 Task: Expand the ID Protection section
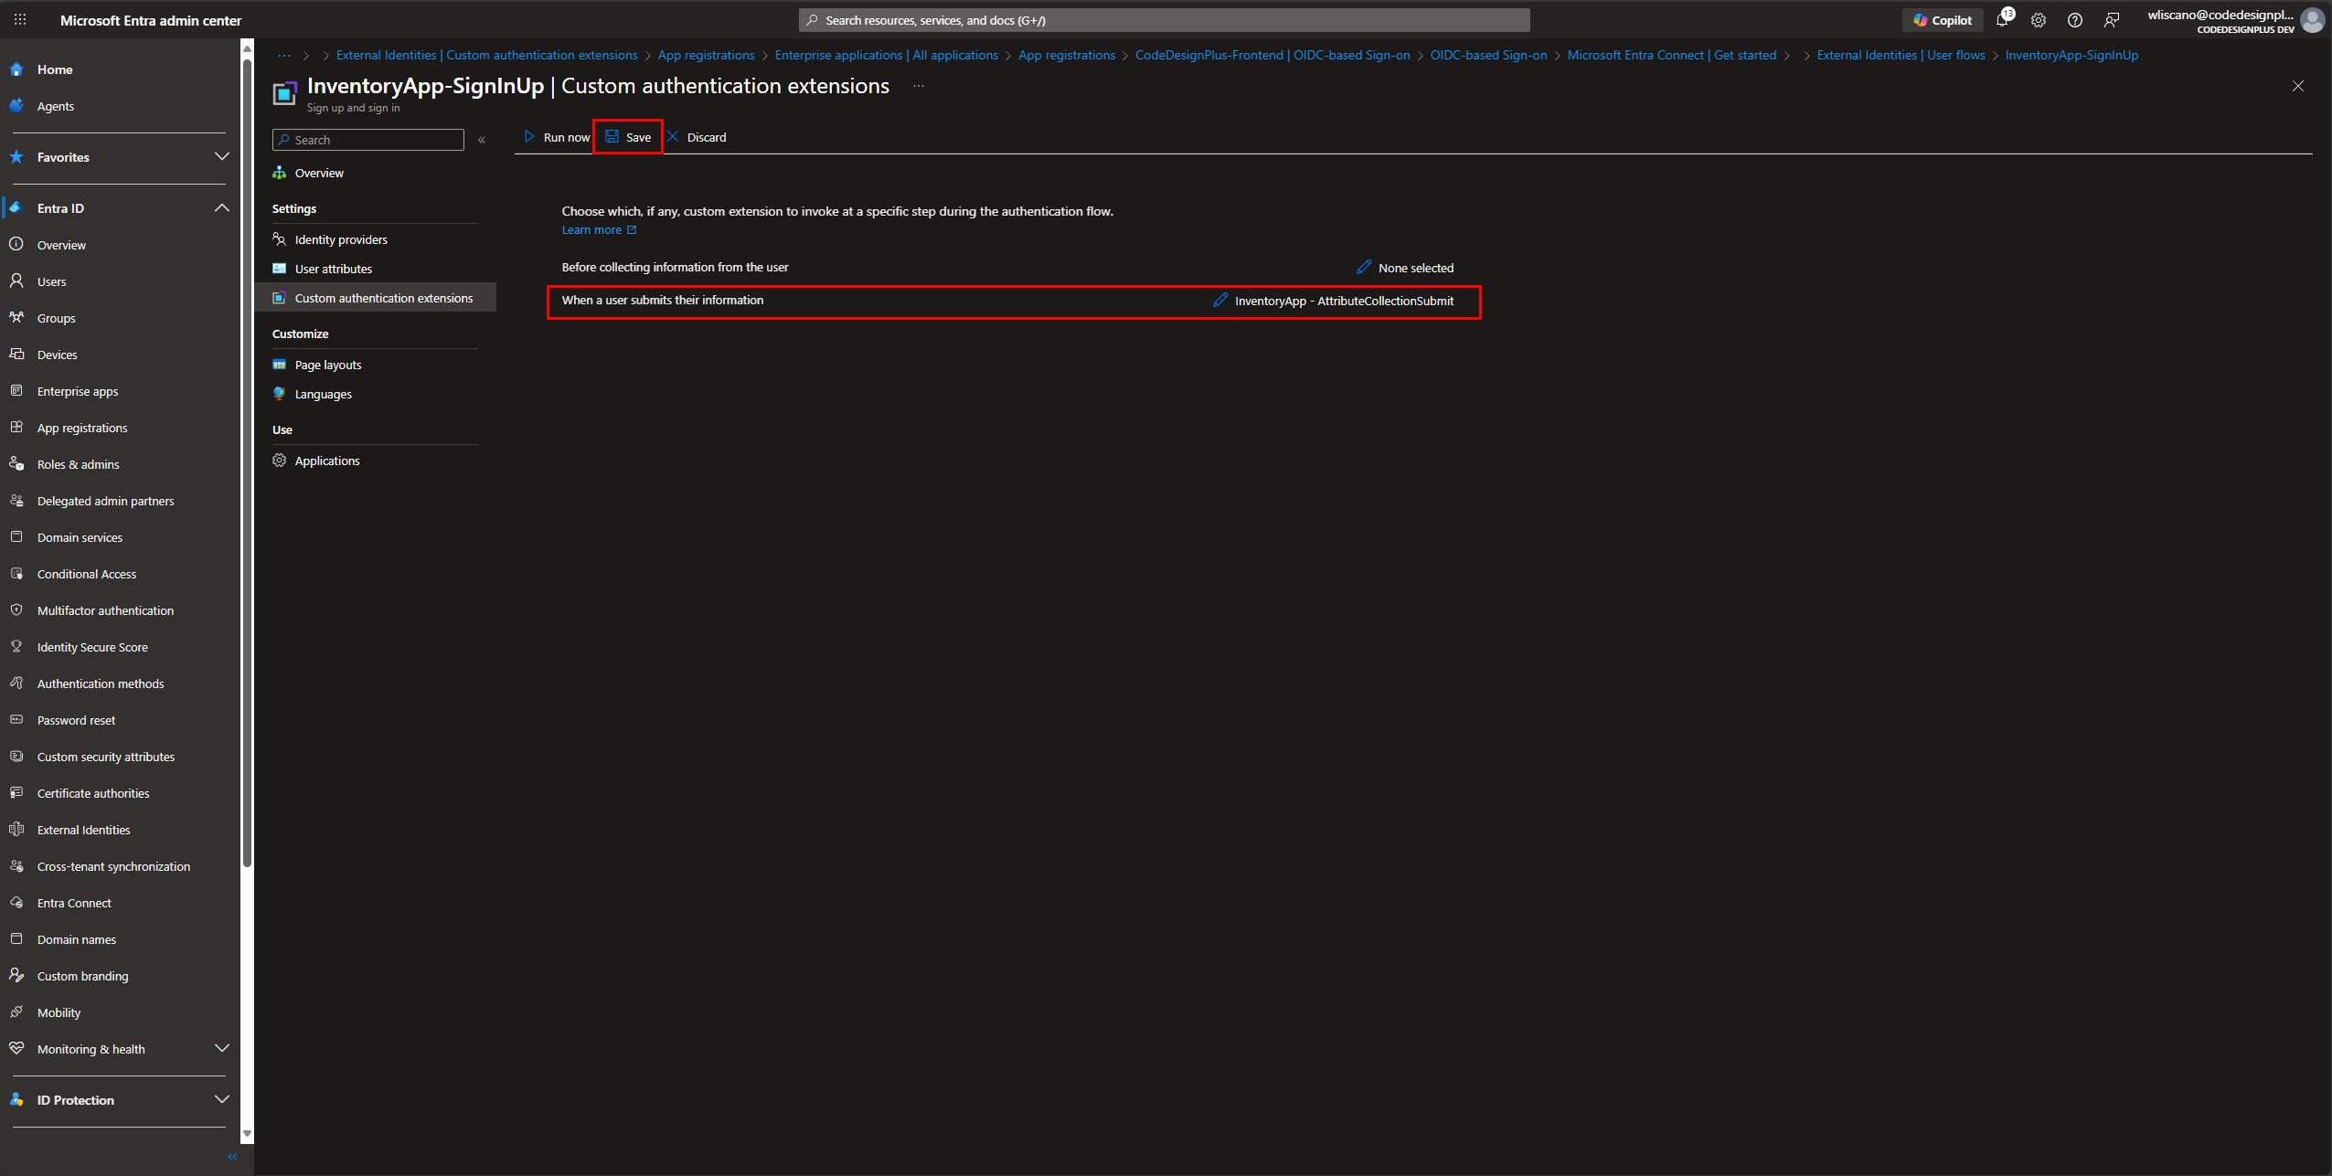point(221,1099)
